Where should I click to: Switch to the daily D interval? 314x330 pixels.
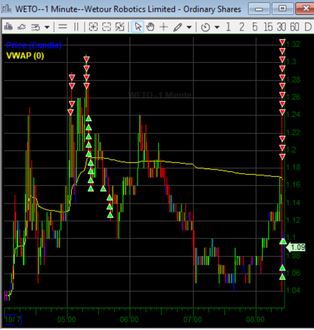308,27
